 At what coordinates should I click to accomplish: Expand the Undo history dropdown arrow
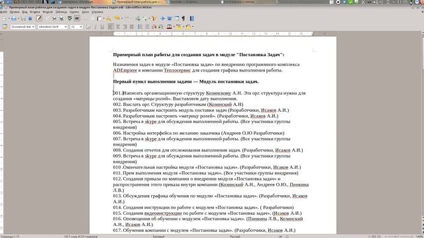pos(122,19)
